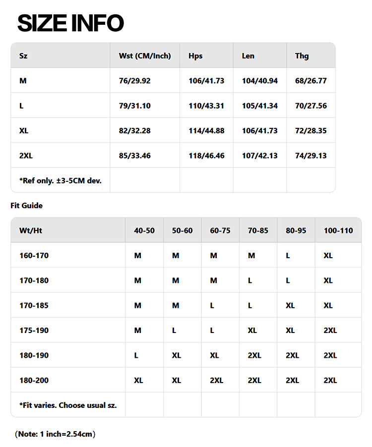
Task: Select the 175-190 height row label
Action: click(x=34, y=330)
